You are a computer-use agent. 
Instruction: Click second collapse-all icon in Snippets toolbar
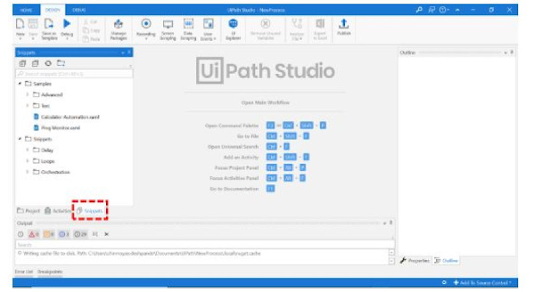click(x=35, y=63)
